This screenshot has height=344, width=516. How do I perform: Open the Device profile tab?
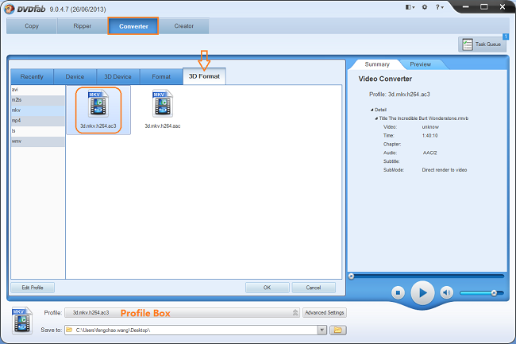pos(75,77)
